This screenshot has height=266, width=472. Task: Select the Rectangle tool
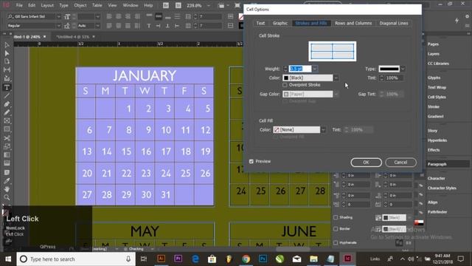(7, 129)
